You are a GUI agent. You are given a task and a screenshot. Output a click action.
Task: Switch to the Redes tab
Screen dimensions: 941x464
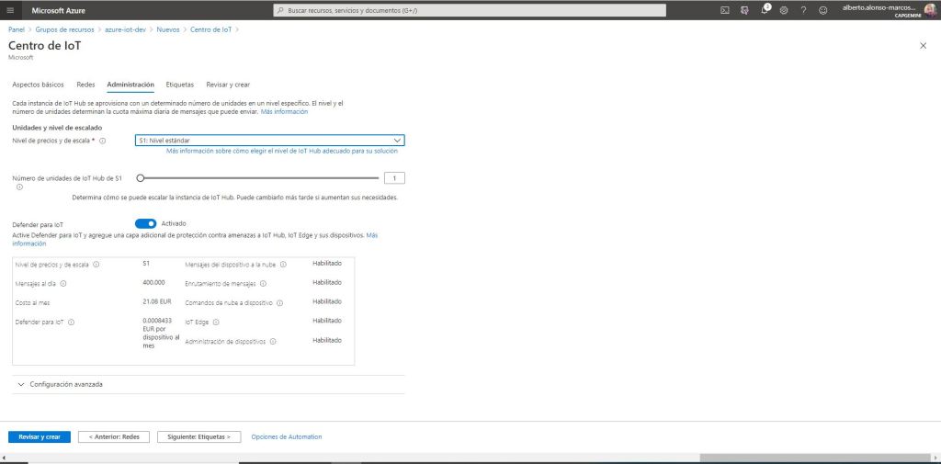pyautogui.click(x=85, y=85)
